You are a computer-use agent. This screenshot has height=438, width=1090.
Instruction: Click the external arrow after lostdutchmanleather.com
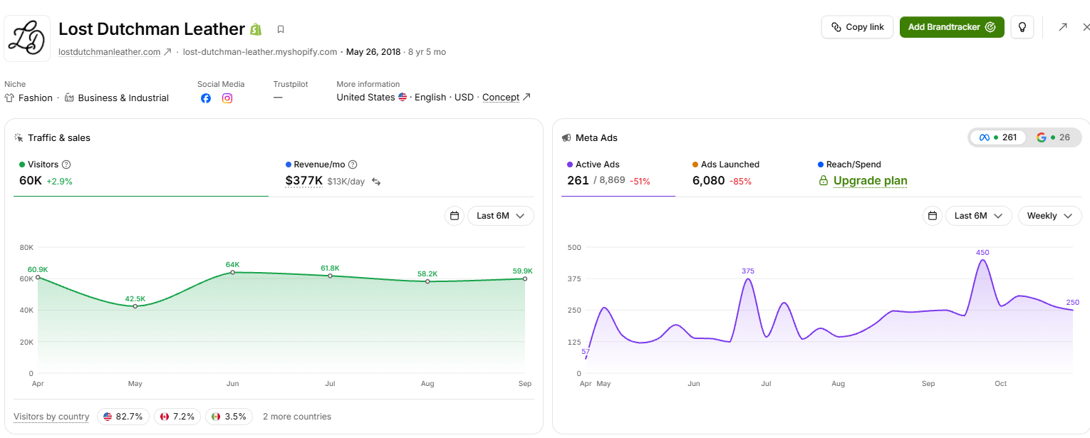167,52
